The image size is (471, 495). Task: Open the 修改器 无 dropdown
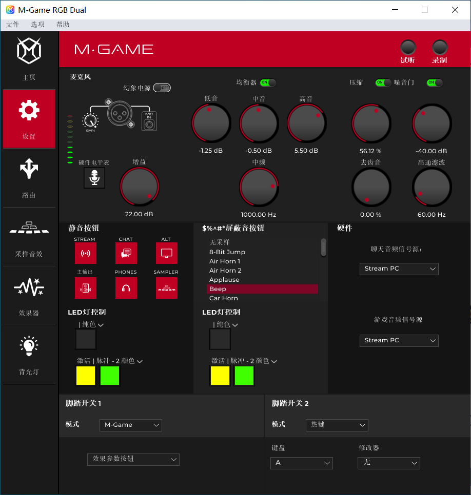coord(389,463)
